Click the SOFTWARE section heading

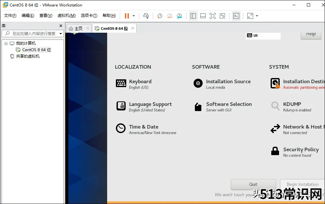[206, 67]
